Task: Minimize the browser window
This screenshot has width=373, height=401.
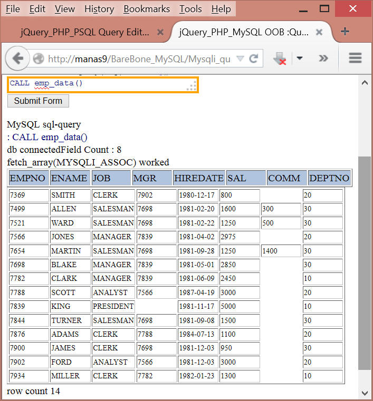Action: click(303, 10)
